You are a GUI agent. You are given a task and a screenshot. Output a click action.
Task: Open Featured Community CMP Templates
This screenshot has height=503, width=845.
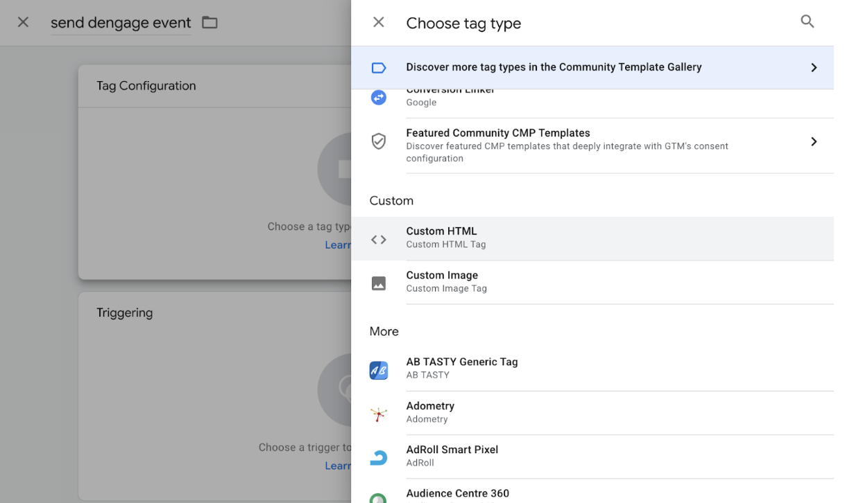592,145
